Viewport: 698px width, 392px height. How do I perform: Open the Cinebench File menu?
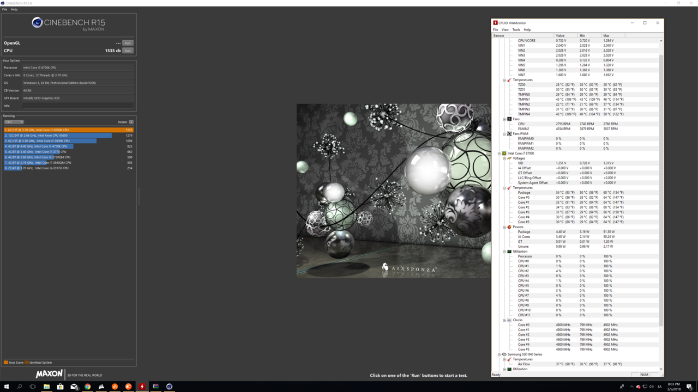tap(4, 9)
